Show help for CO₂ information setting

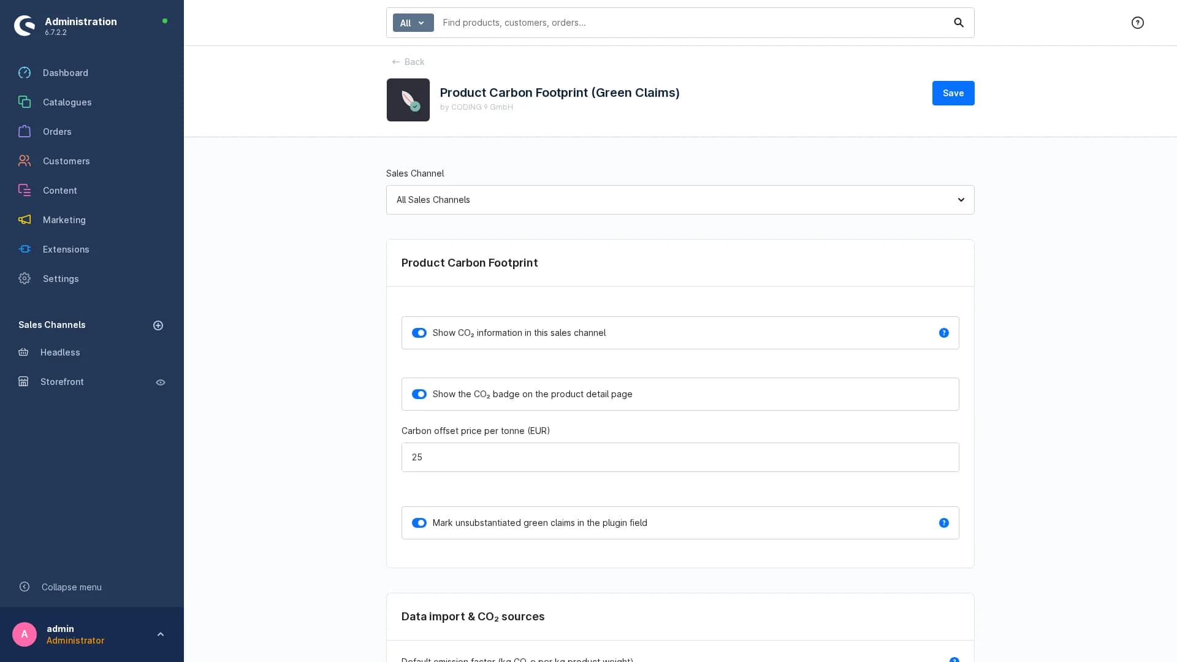[944, 333]
